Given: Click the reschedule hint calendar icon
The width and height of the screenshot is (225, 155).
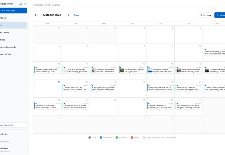Looking at the screenshot, I should click(144, 137).
